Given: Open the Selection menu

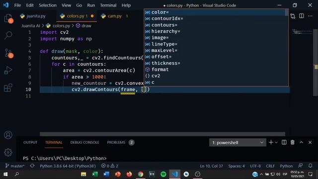Looking at the screenshot, I should 48,5.
